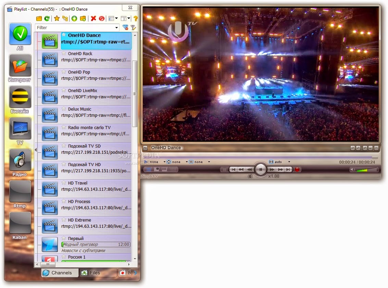Image resolution: width=388 pixels, height=288 pixels.
Task: Click the rewind button
Action: point(249,170)
